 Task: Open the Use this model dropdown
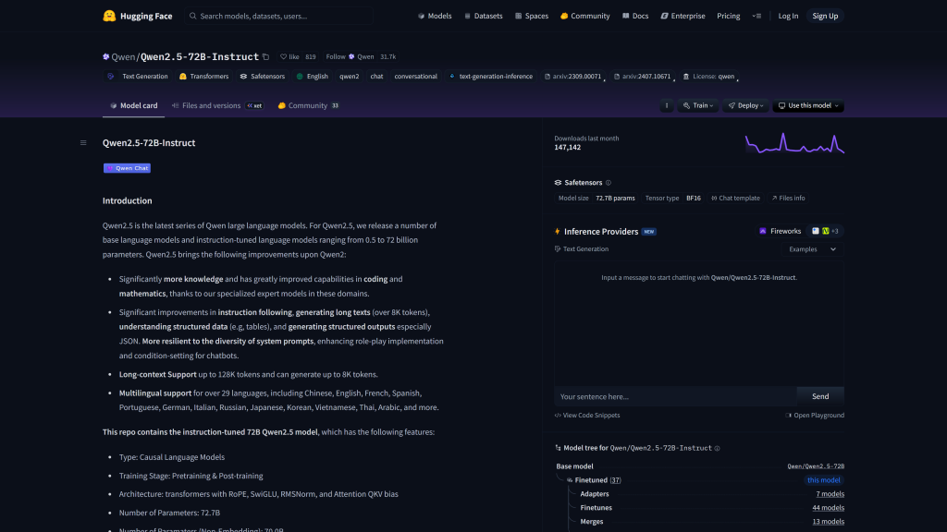808,105
